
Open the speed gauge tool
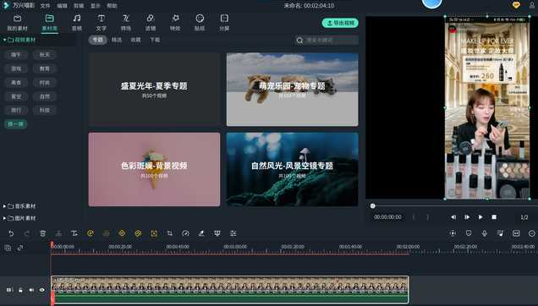pyautogui.click(x=185, y=233)
